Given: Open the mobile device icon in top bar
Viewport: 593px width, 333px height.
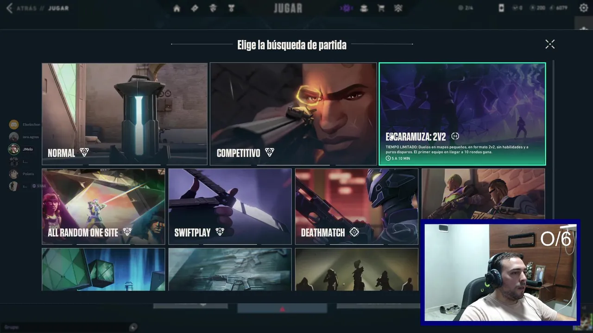Looking at the screenshot, I should (x=501, y=8).
